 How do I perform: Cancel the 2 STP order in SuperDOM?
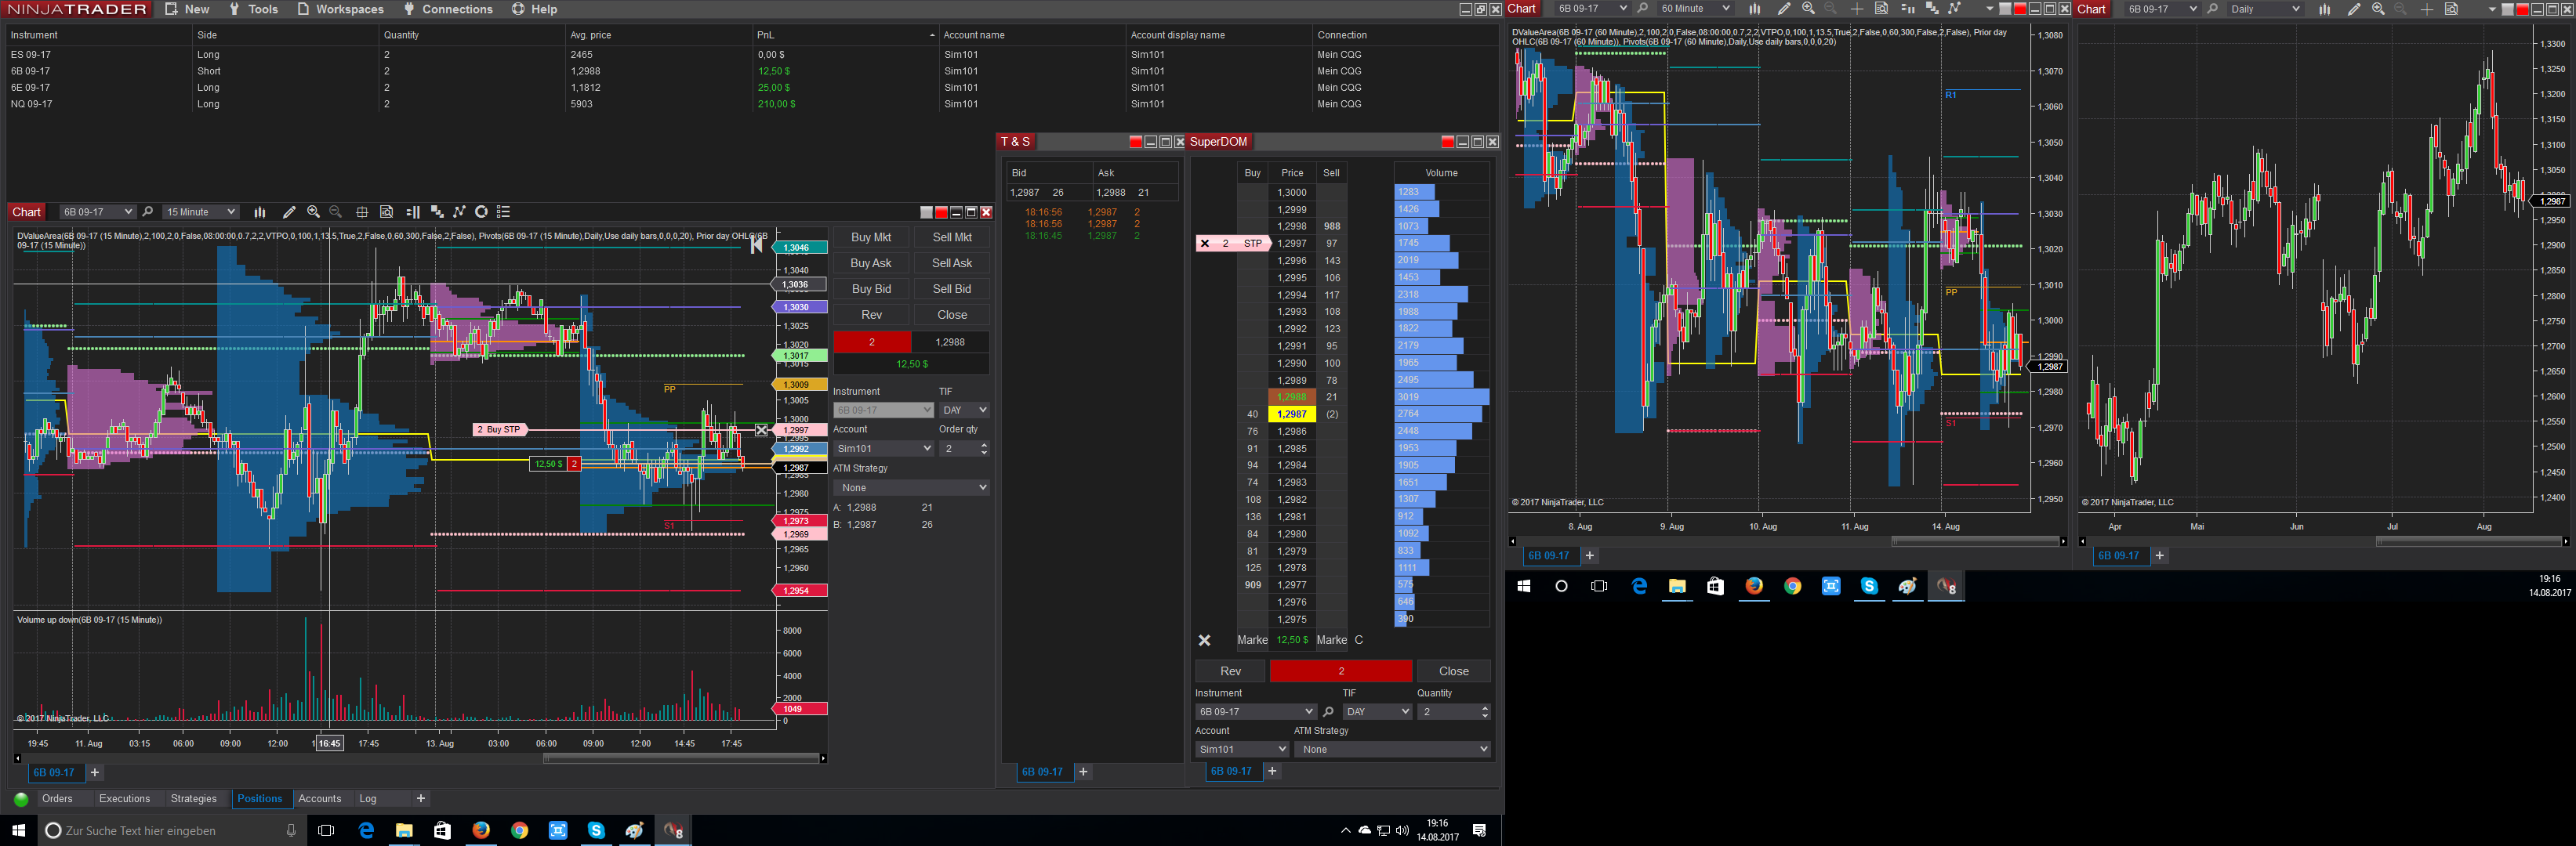click(1205, 243)
